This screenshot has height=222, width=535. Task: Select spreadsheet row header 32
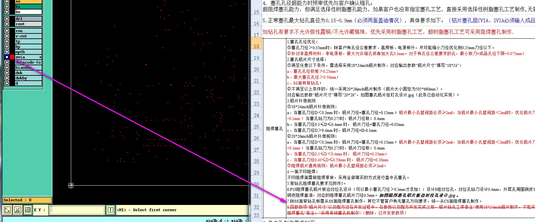click(256, 205)
